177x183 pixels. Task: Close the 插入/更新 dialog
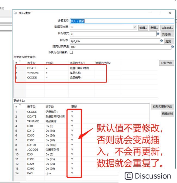(x=170, y=13)
